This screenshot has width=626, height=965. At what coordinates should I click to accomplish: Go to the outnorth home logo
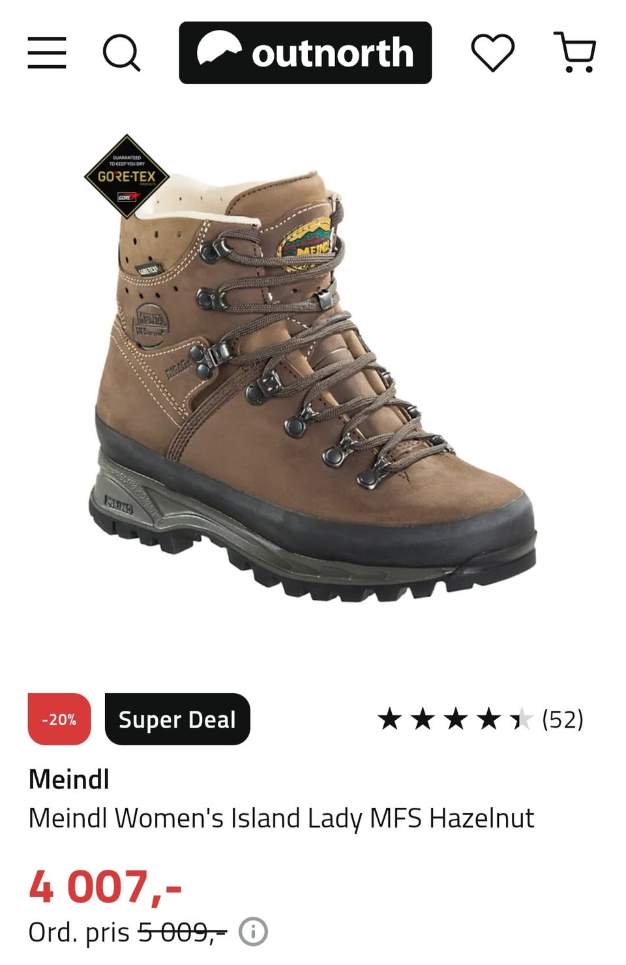coord(305,53)
